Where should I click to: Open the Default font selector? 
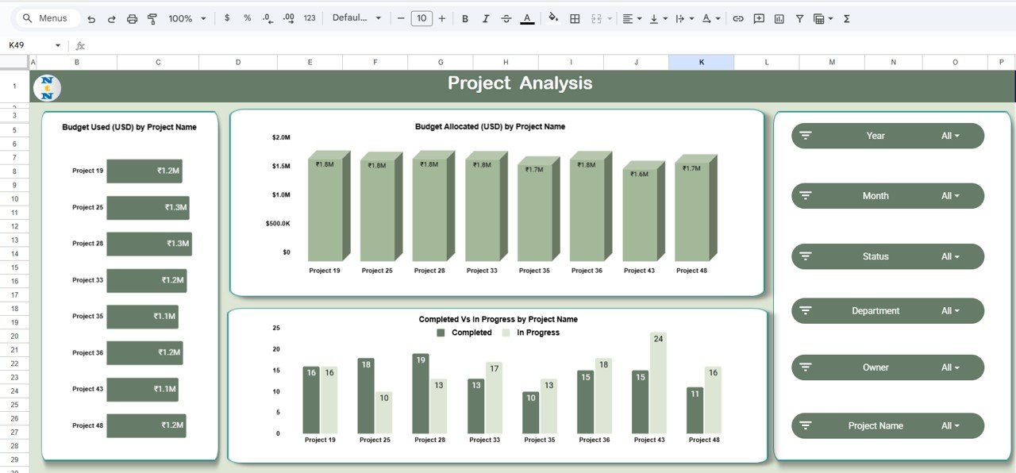tap(357, 17)
